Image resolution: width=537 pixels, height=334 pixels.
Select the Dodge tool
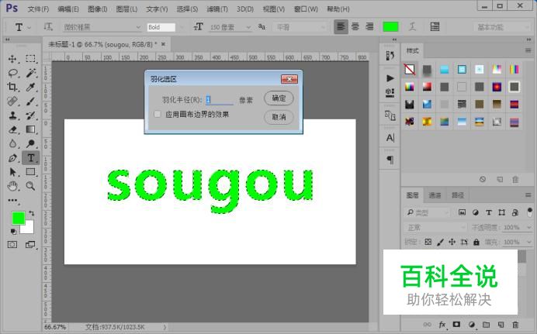tap(30, 143)
